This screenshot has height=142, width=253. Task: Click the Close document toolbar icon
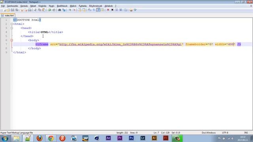pyautogui.click(x=21, y=10)
